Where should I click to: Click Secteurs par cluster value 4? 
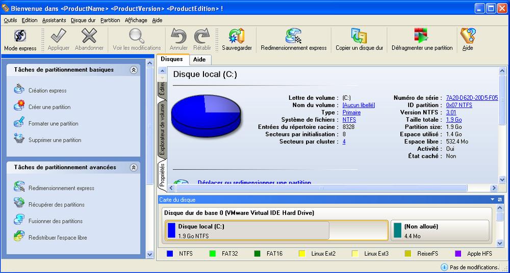coord(344,142)
